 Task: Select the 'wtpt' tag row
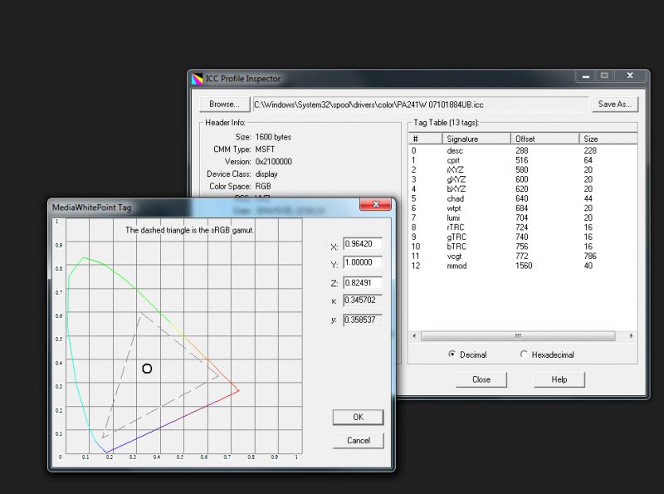[x=523, y=208]
